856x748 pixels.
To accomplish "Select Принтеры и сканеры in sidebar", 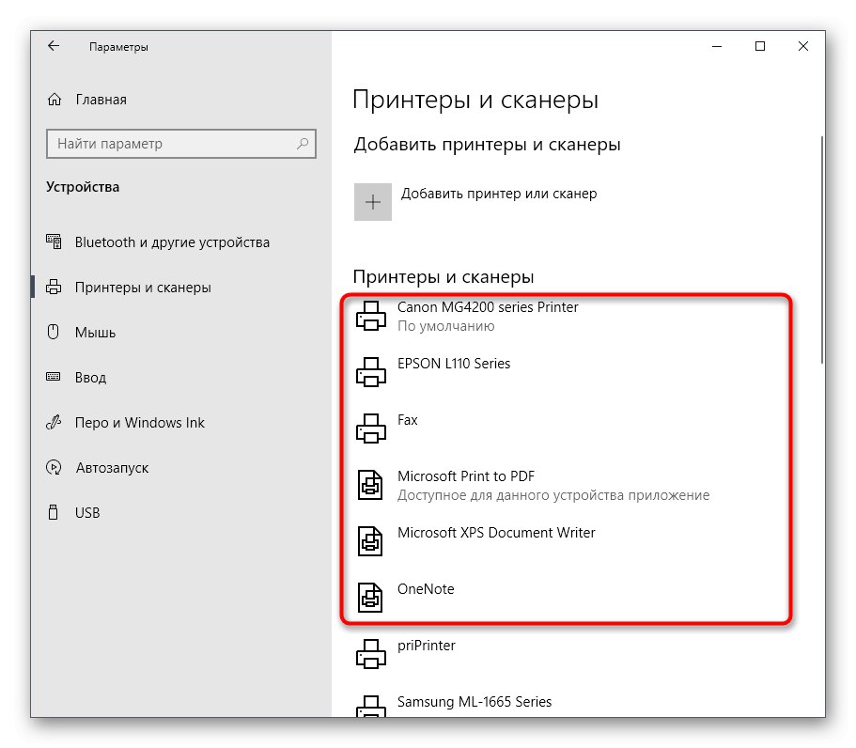I will 143,288.
